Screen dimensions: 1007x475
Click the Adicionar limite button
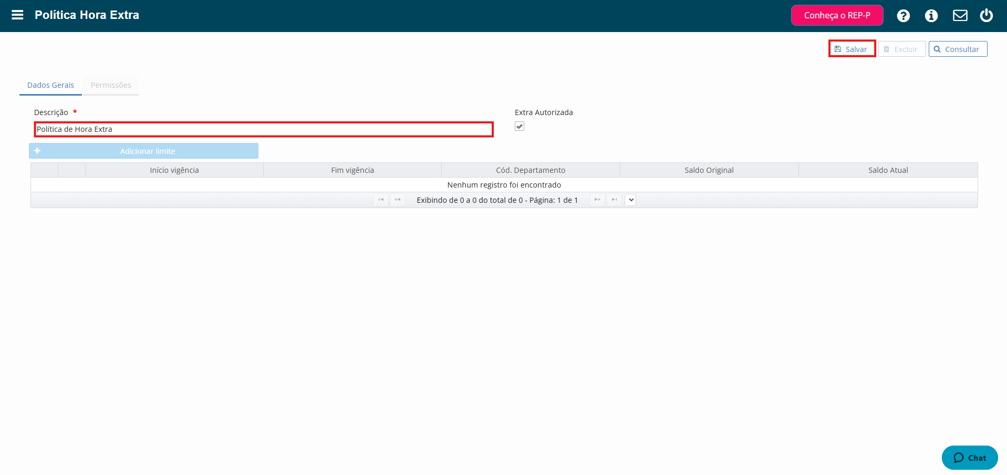point(143,151)
